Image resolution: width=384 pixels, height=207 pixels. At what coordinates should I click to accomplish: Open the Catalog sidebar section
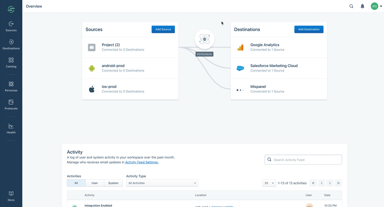pos(11,62)
